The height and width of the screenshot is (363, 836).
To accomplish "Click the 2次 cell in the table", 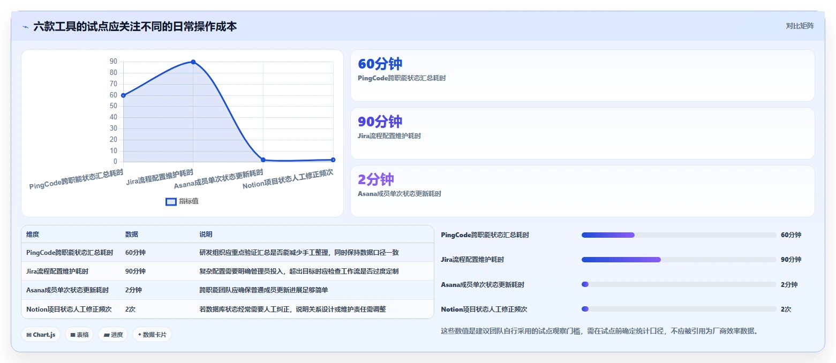I will [x=131, y=309].
